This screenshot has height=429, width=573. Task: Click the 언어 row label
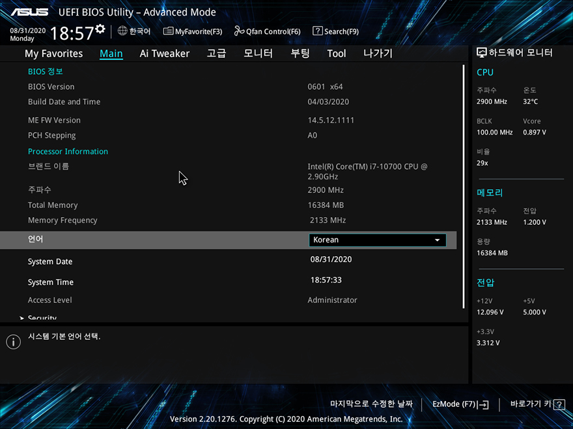(x=35, y=239)
